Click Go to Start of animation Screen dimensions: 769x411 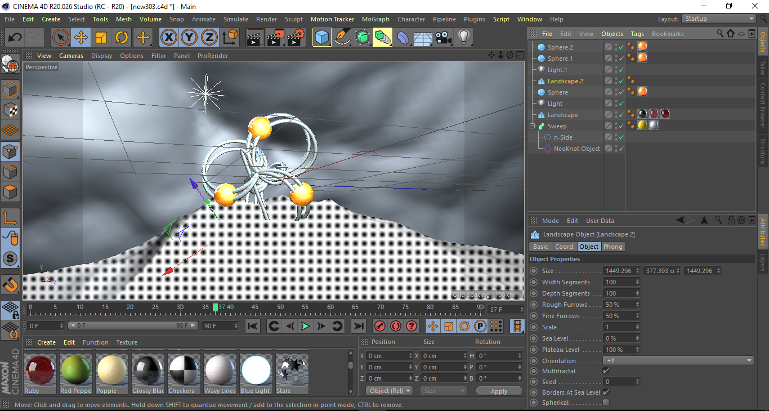coord(253,326)
